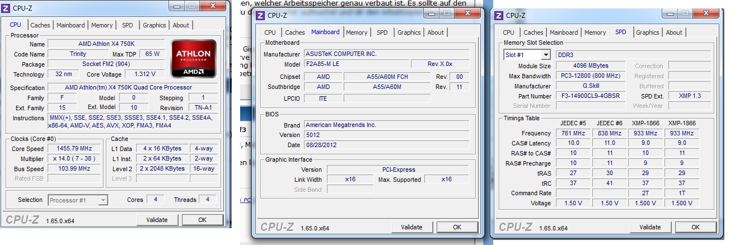Switch to Mainboard tab in CPU window
The width and height of the screenshot is (730, 245).
pyautogui.click(x=71, y=25)
